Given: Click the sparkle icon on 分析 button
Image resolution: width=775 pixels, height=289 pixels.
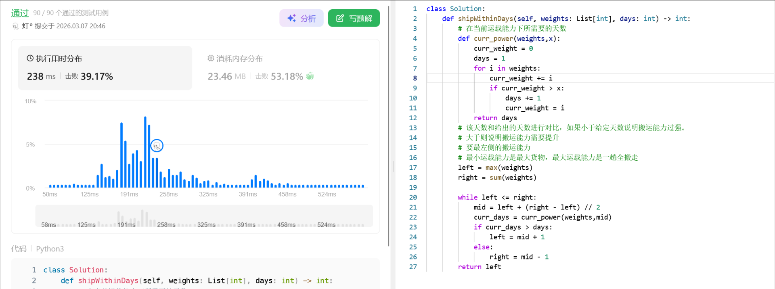Looking at the screenshot, I should [291, 18].
